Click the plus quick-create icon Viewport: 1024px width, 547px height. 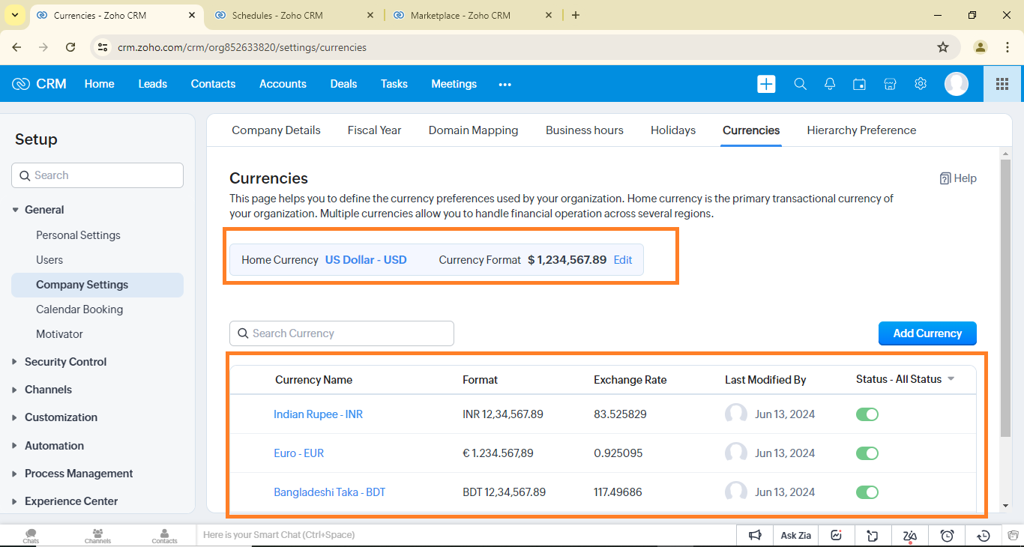[x=766, y=84]
